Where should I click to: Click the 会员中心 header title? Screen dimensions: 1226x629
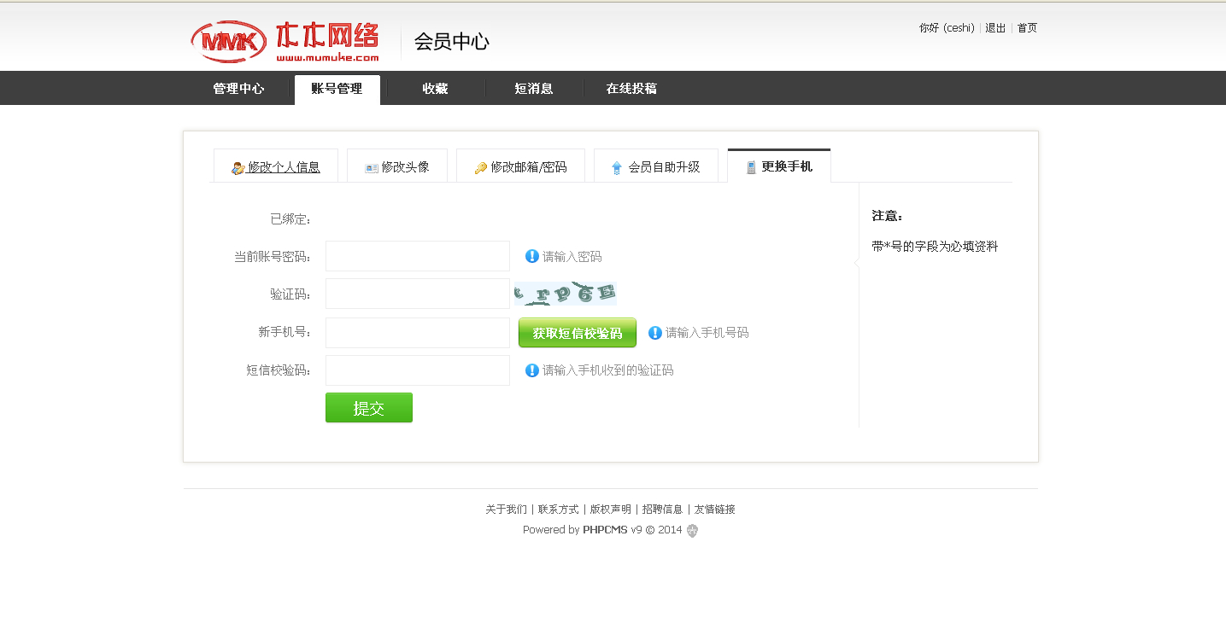[x=451, y=42]
